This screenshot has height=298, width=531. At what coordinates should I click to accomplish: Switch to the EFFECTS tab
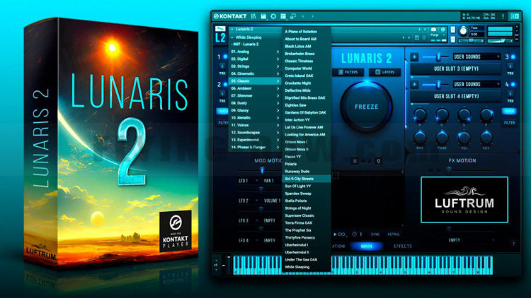click(403, 246)
